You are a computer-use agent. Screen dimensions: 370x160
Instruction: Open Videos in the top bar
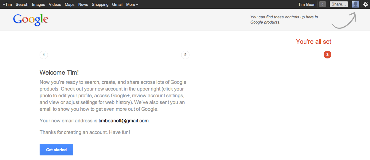tap(55, 4)
